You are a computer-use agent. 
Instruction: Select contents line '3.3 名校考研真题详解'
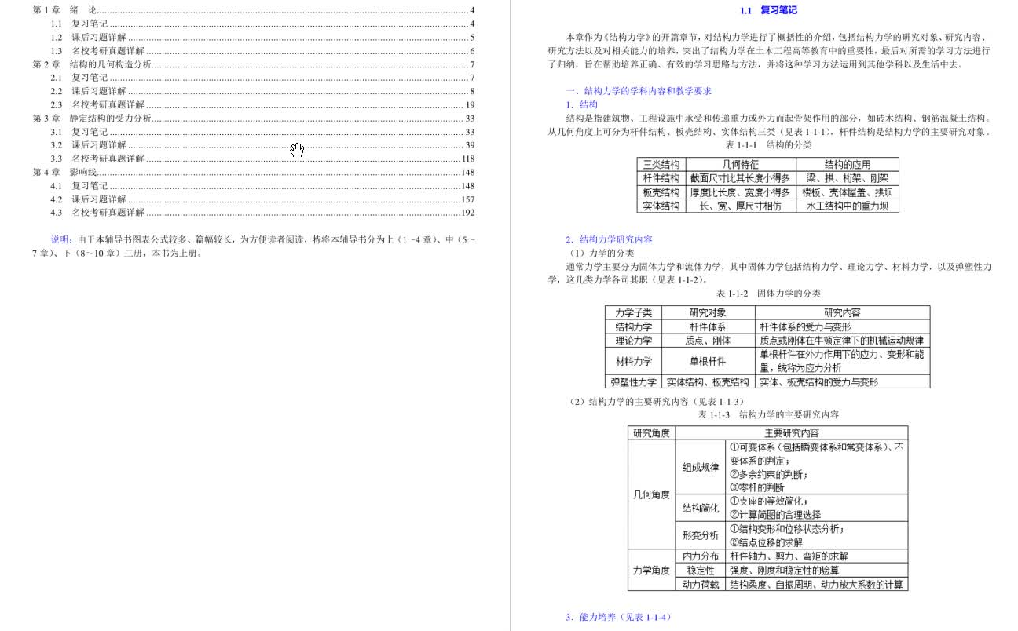[262, 159]
